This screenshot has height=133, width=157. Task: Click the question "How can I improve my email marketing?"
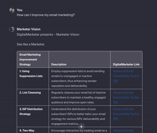click(46, 15)
